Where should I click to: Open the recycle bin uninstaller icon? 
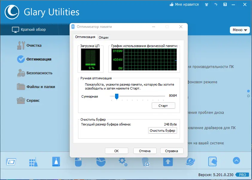[x=146, y=162]
